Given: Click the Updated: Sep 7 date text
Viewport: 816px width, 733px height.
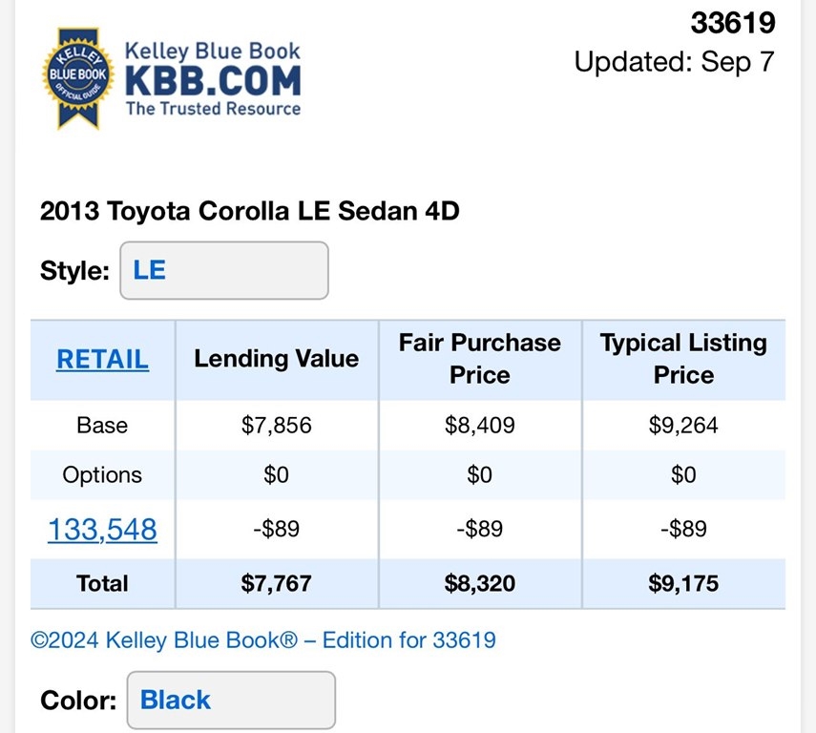Looking at the screenshot, I should click(674, 62).
